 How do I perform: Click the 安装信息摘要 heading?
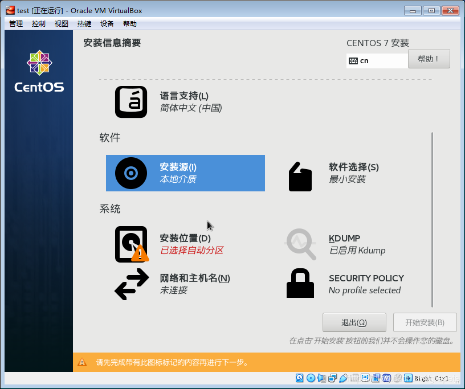112,43
